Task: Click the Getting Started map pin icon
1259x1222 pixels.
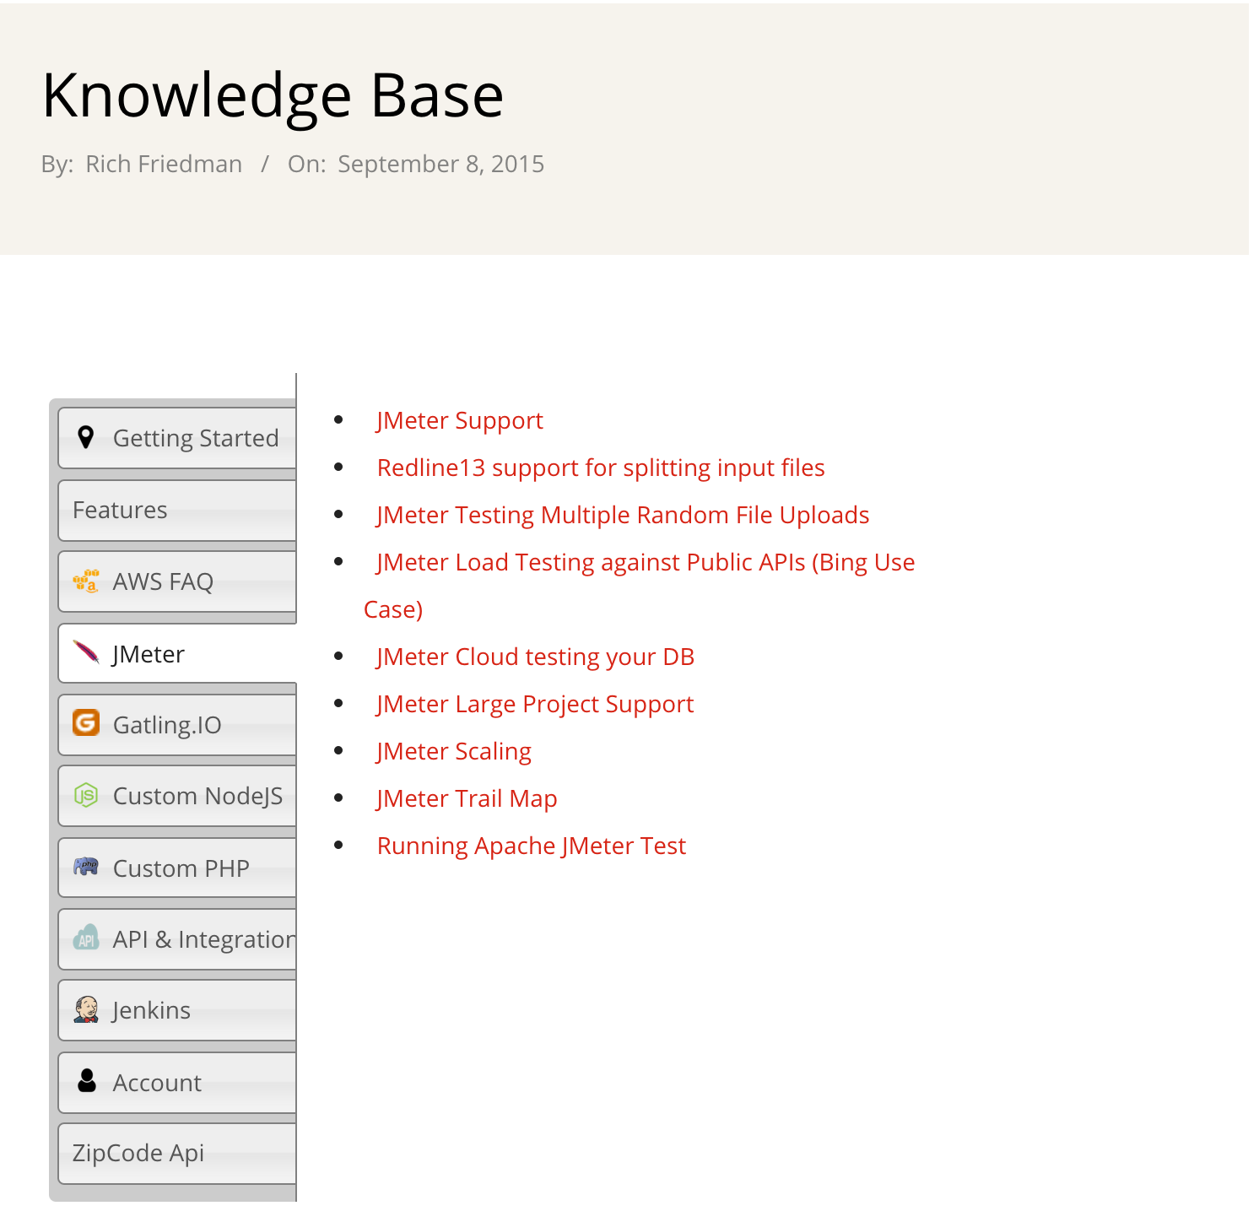Action: 85,437
